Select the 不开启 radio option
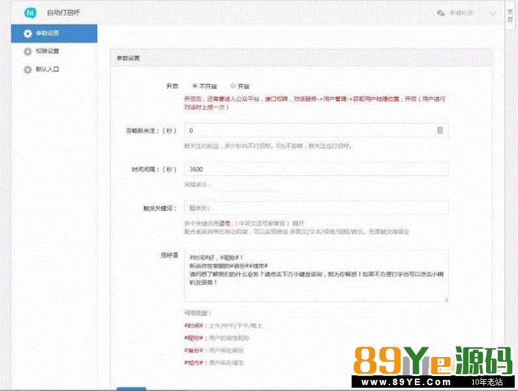Screen dimensions: 518x391 pyautogui.click(x=195, y=86)
